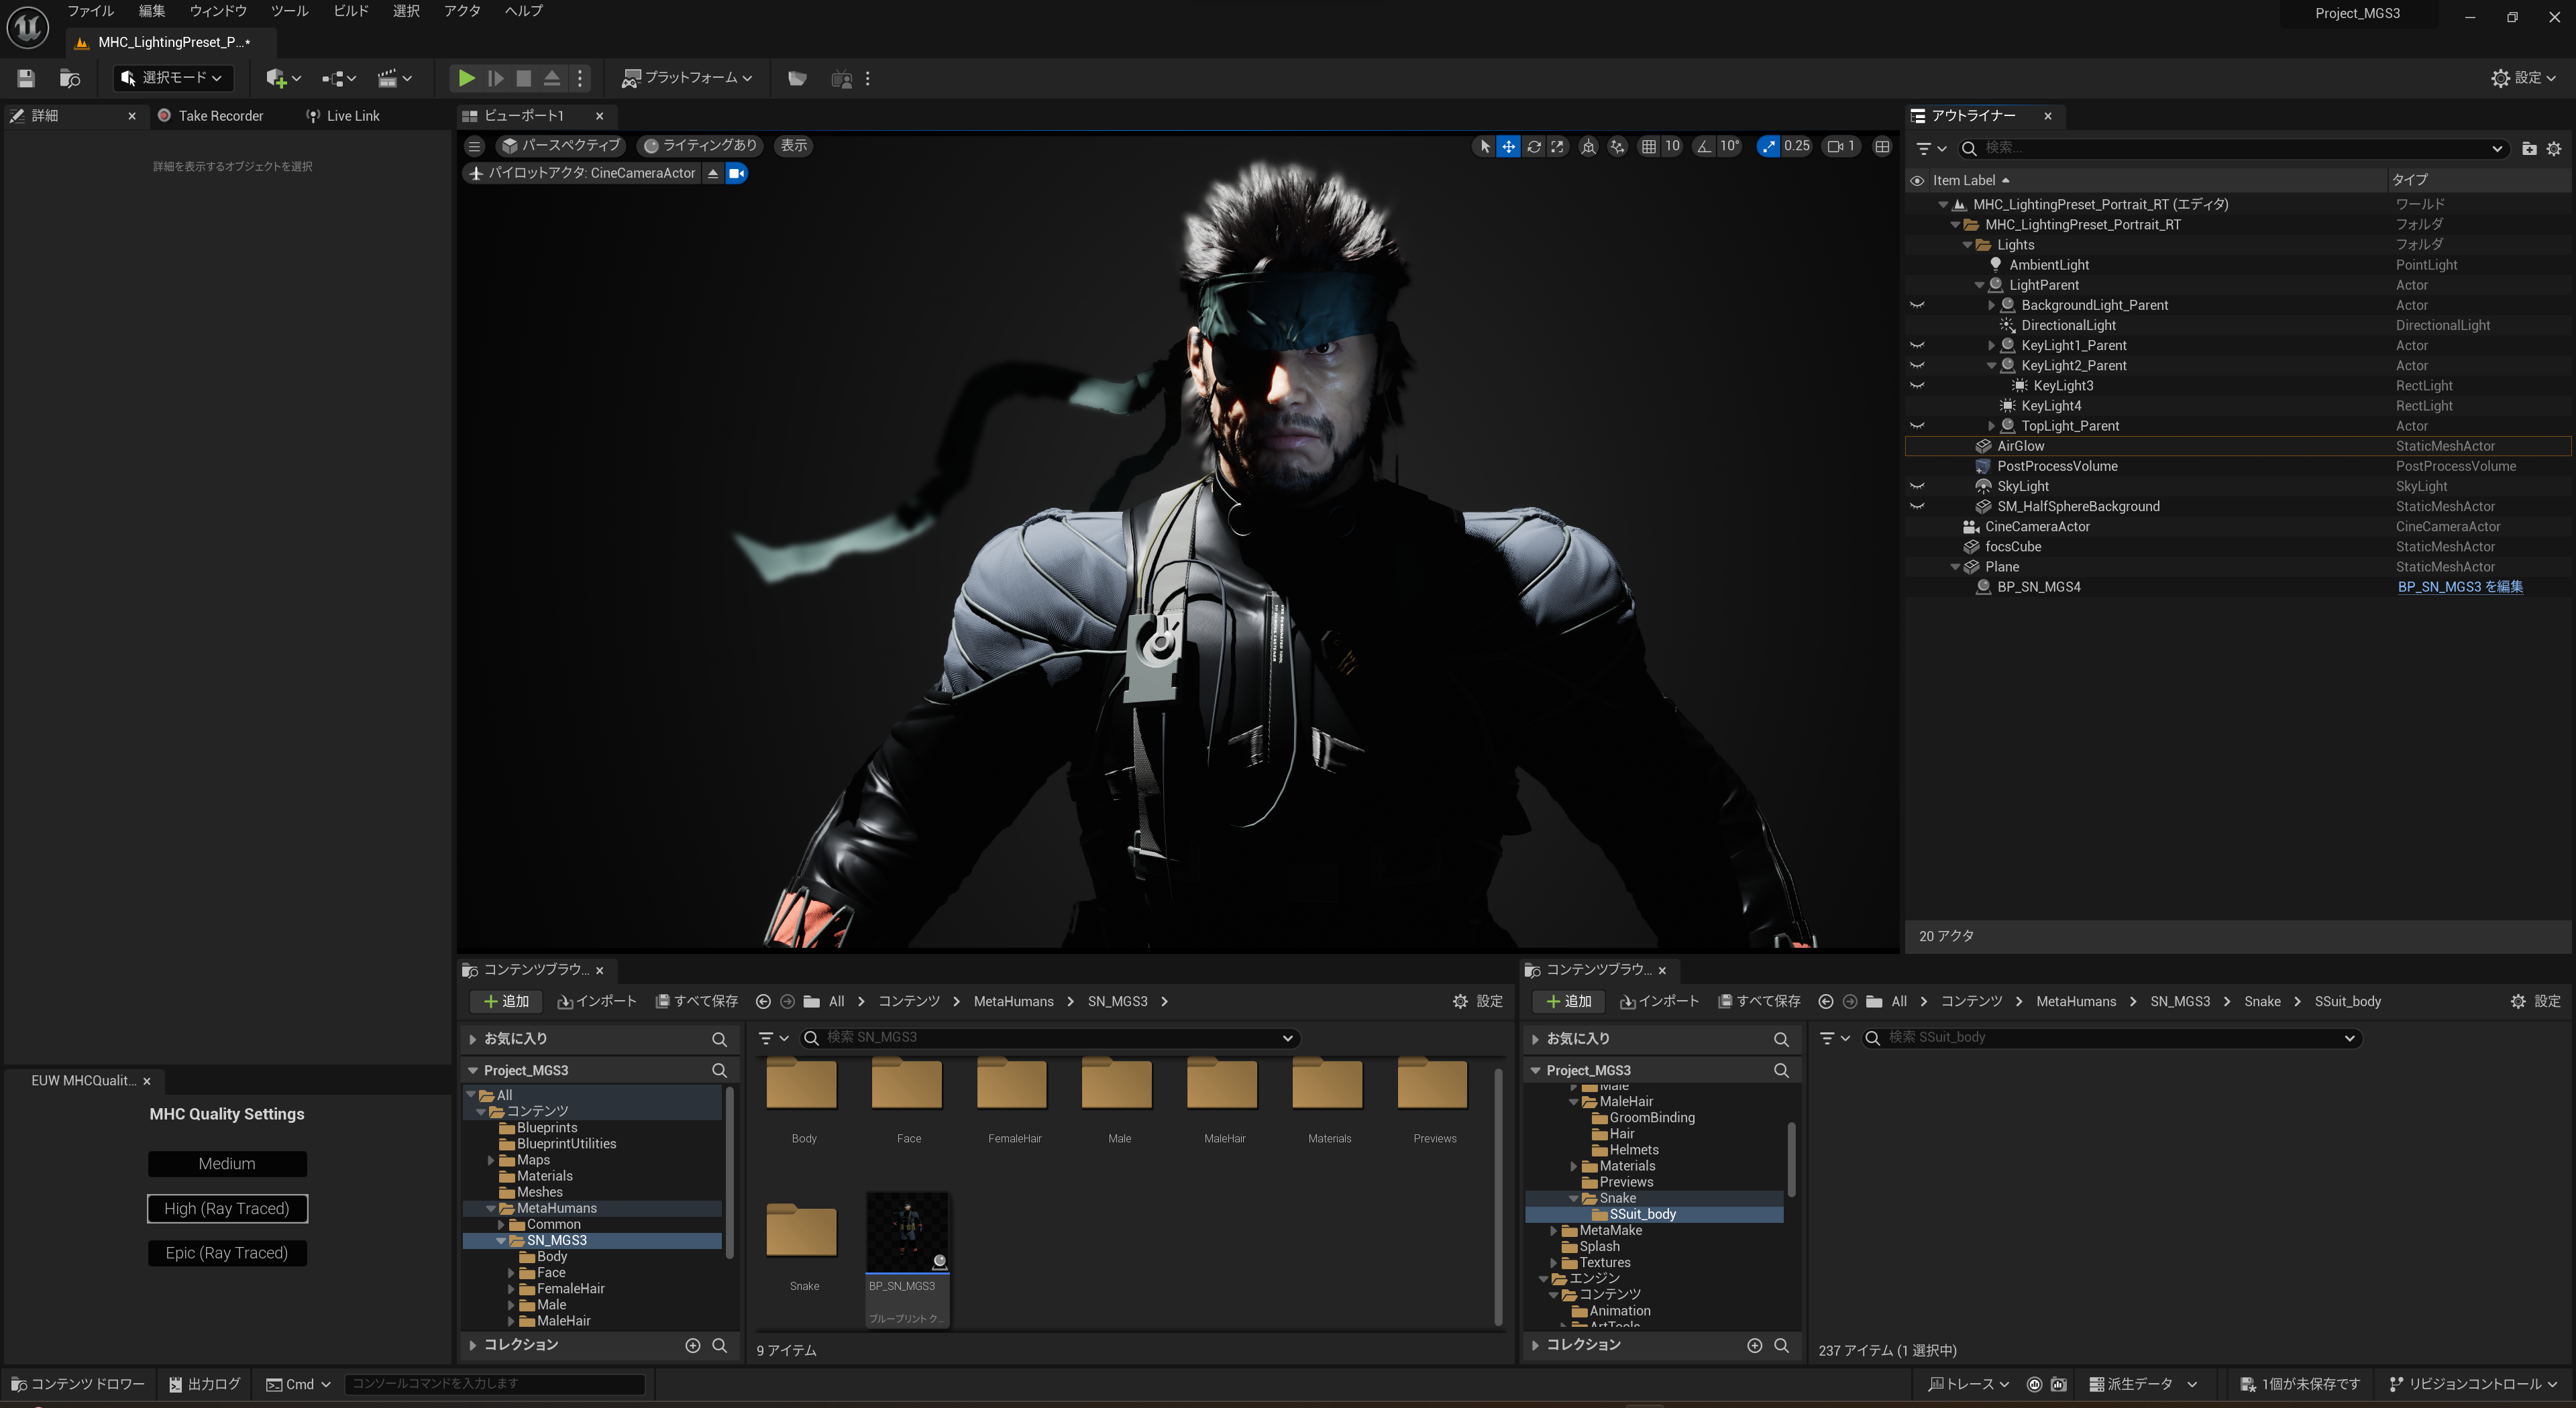Click BP_SN_MGS3 を編集 link
The image size is (2576, 1408).
tap(2460, 587)
